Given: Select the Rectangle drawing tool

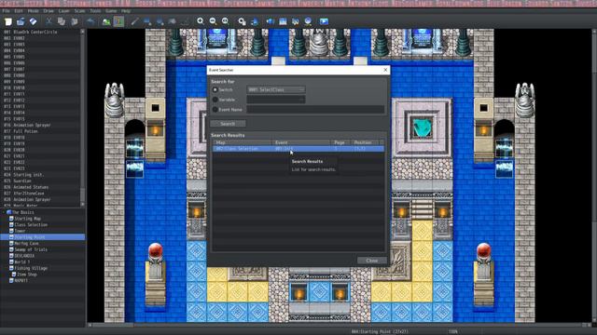Looking at the screenshot, I should pos(147,21).
